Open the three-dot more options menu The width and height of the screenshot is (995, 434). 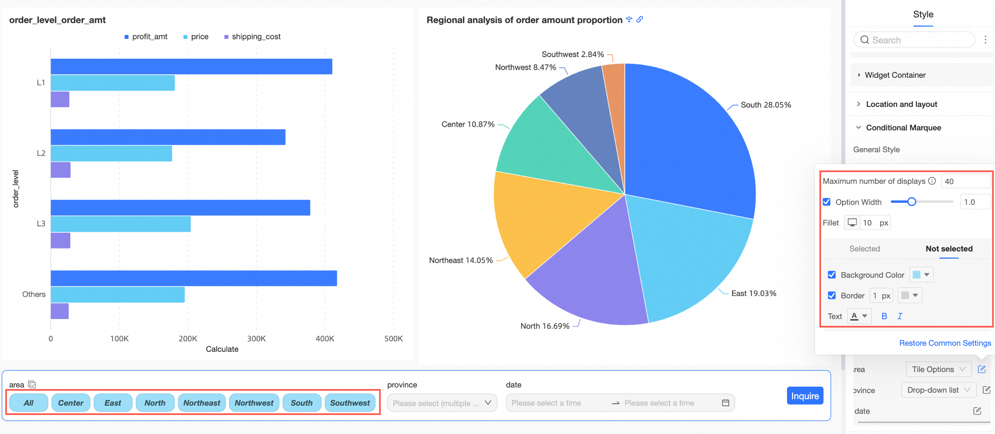(985, 40)
